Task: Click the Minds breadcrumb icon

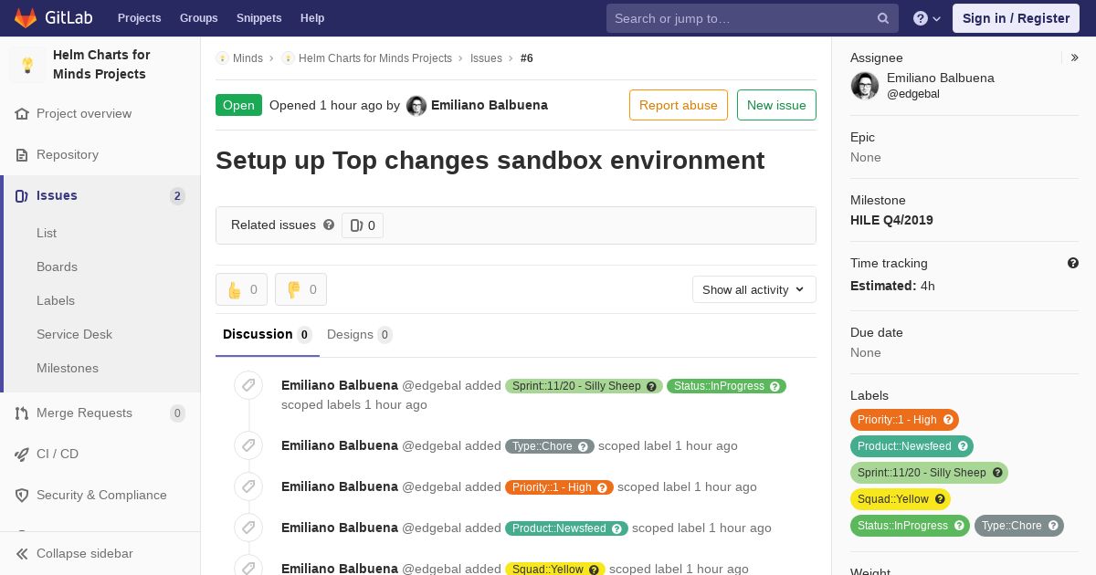Action: coord(222,58)
